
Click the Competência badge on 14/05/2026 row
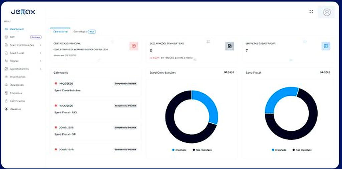(x=126, y=84)
